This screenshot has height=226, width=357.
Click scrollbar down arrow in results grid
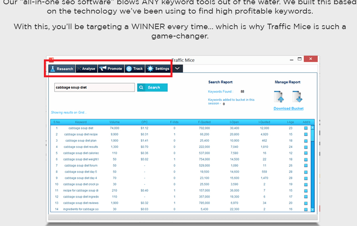(x=313, y=210)
